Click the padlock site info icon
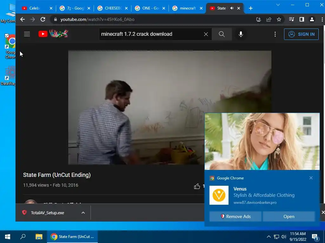 tap(55, 19)
